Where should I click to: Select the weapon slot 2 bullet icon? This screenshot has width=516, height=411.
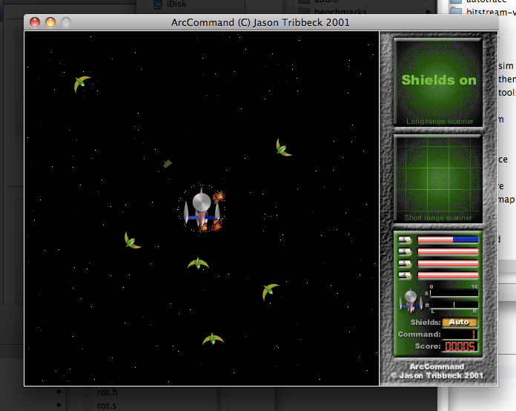tap(405, 252)
